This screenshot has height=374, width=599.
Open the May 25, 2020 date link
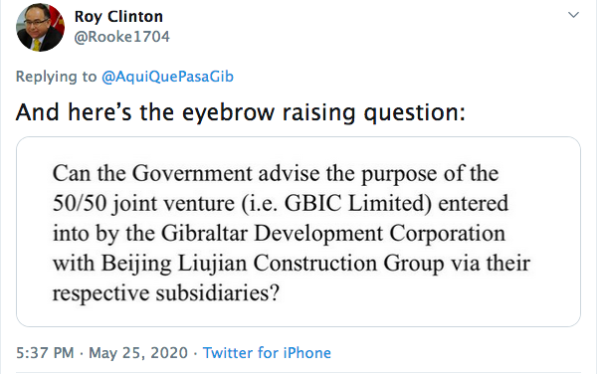[138, 352]
